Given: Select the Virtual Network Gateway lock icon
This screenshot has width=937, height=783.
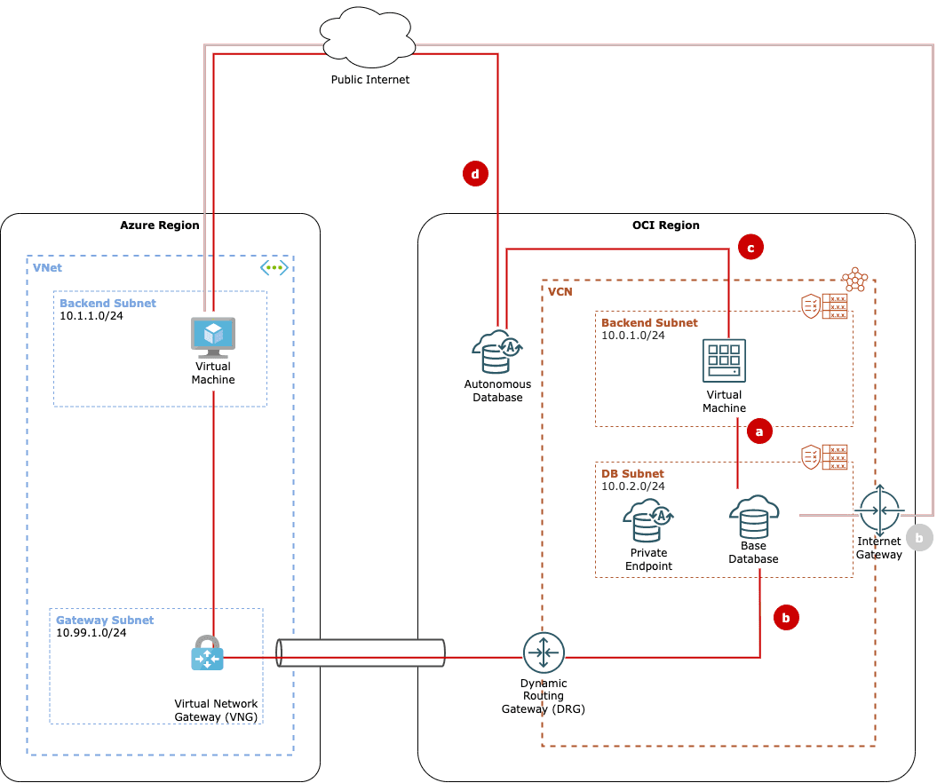Looking at the screenshot, I should (207, 652).
